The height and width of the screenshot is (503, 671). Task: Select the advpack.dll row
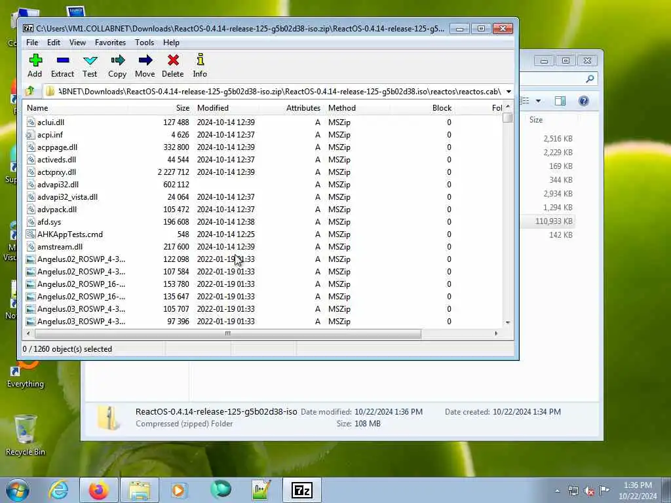(x=263, y=209)
